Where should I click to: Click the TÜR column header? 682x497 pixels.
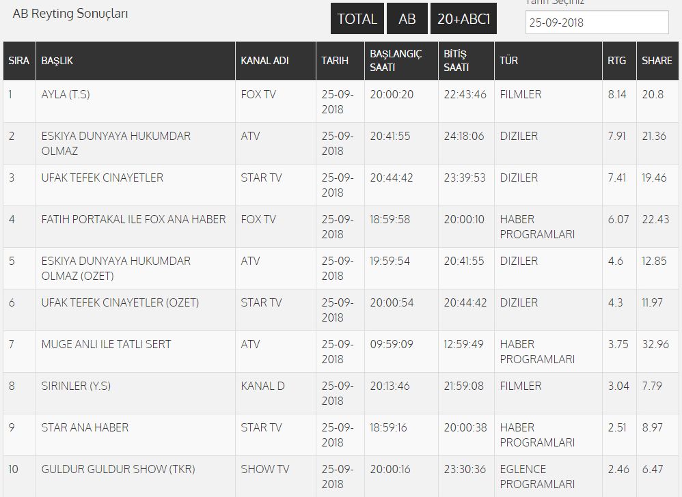pyautogui.click(x=508, y=60)
